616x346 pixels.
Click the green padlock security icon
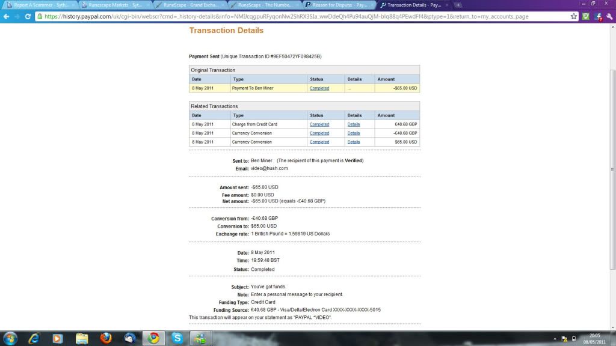coord(40,16)
